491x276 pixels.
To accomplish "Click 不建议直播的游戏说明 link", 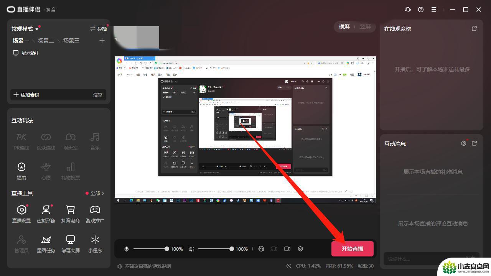I will coord(144,266).
